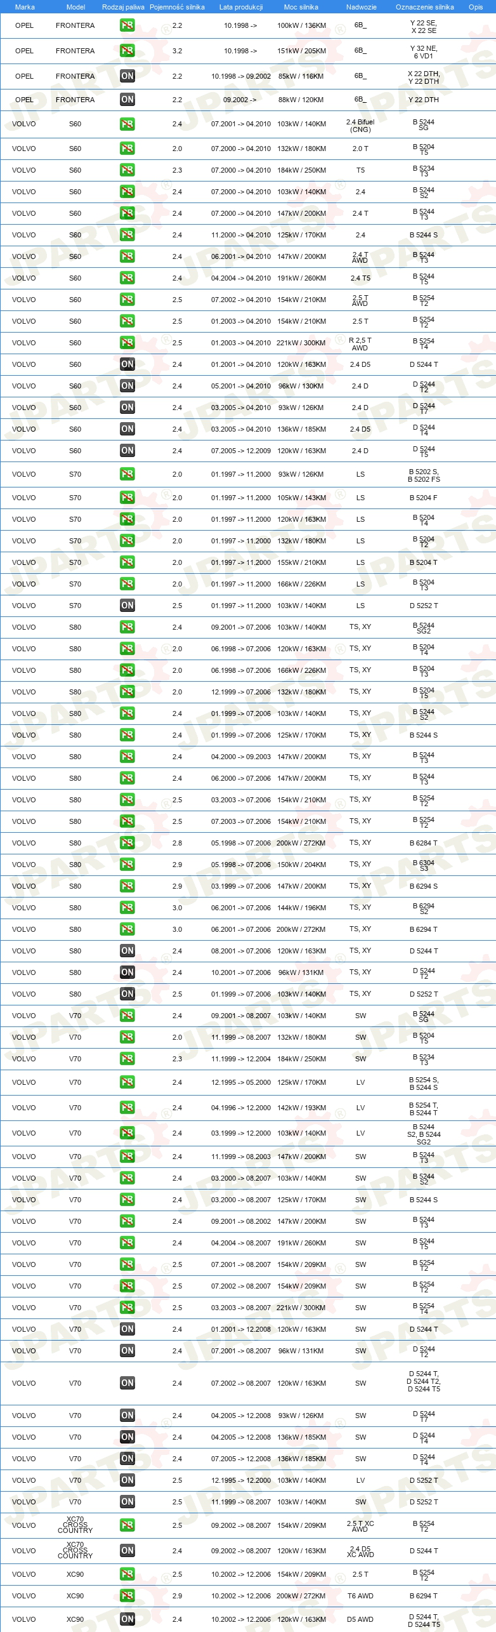Screen dimensions: 496x1632
Task: Click the "2.5 T XC AWD" body cell
Action: pos(360,1526)
